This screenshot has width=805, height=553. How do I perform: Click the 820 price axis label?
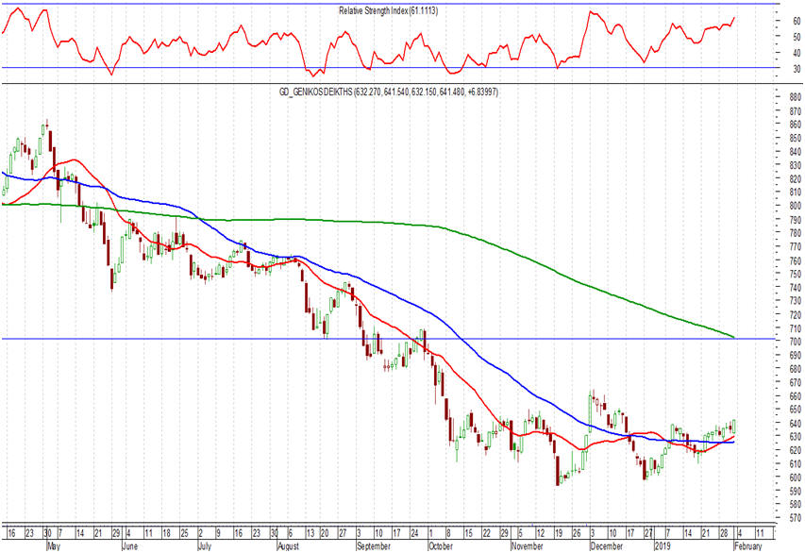point(796,179)
